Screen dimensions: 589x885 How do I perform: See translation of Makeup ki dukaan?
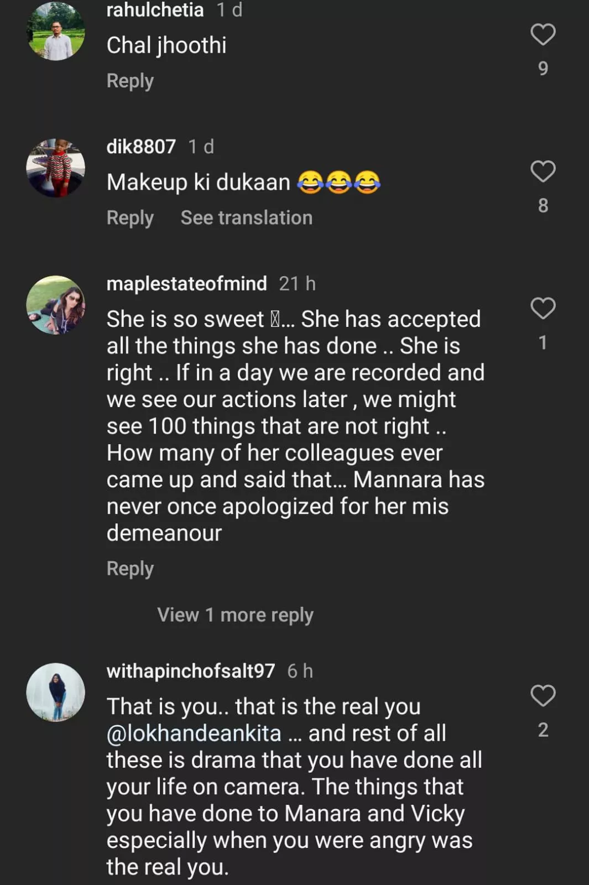tap(246, 218)
